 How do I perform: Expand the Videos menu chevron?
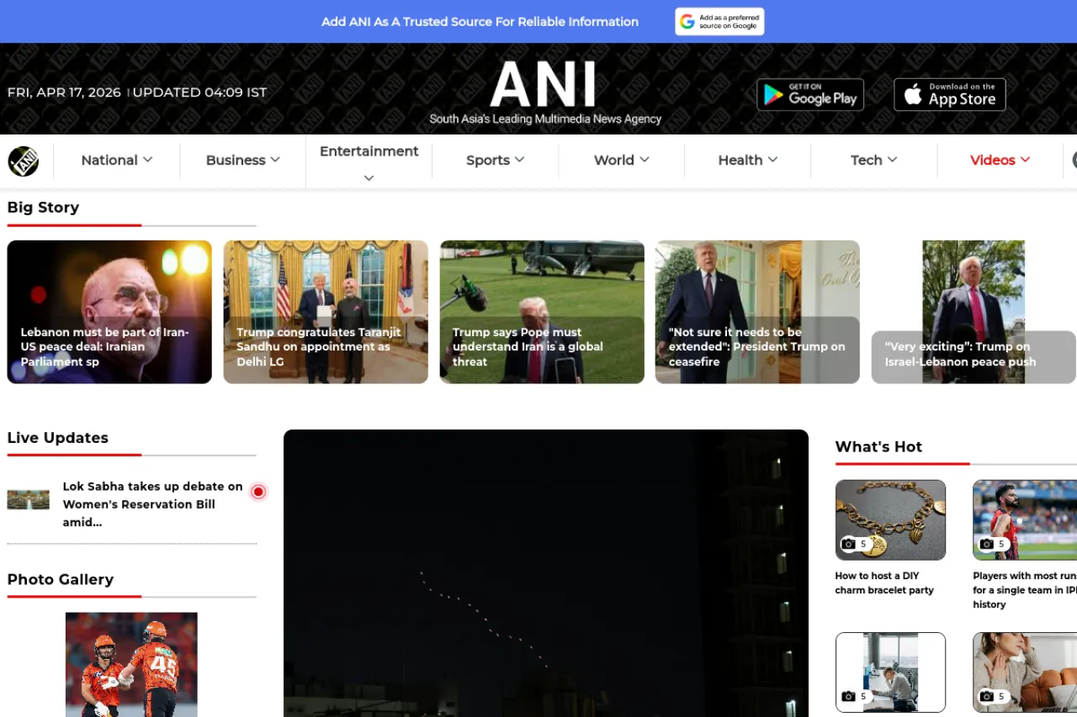tap(1026, 160)
